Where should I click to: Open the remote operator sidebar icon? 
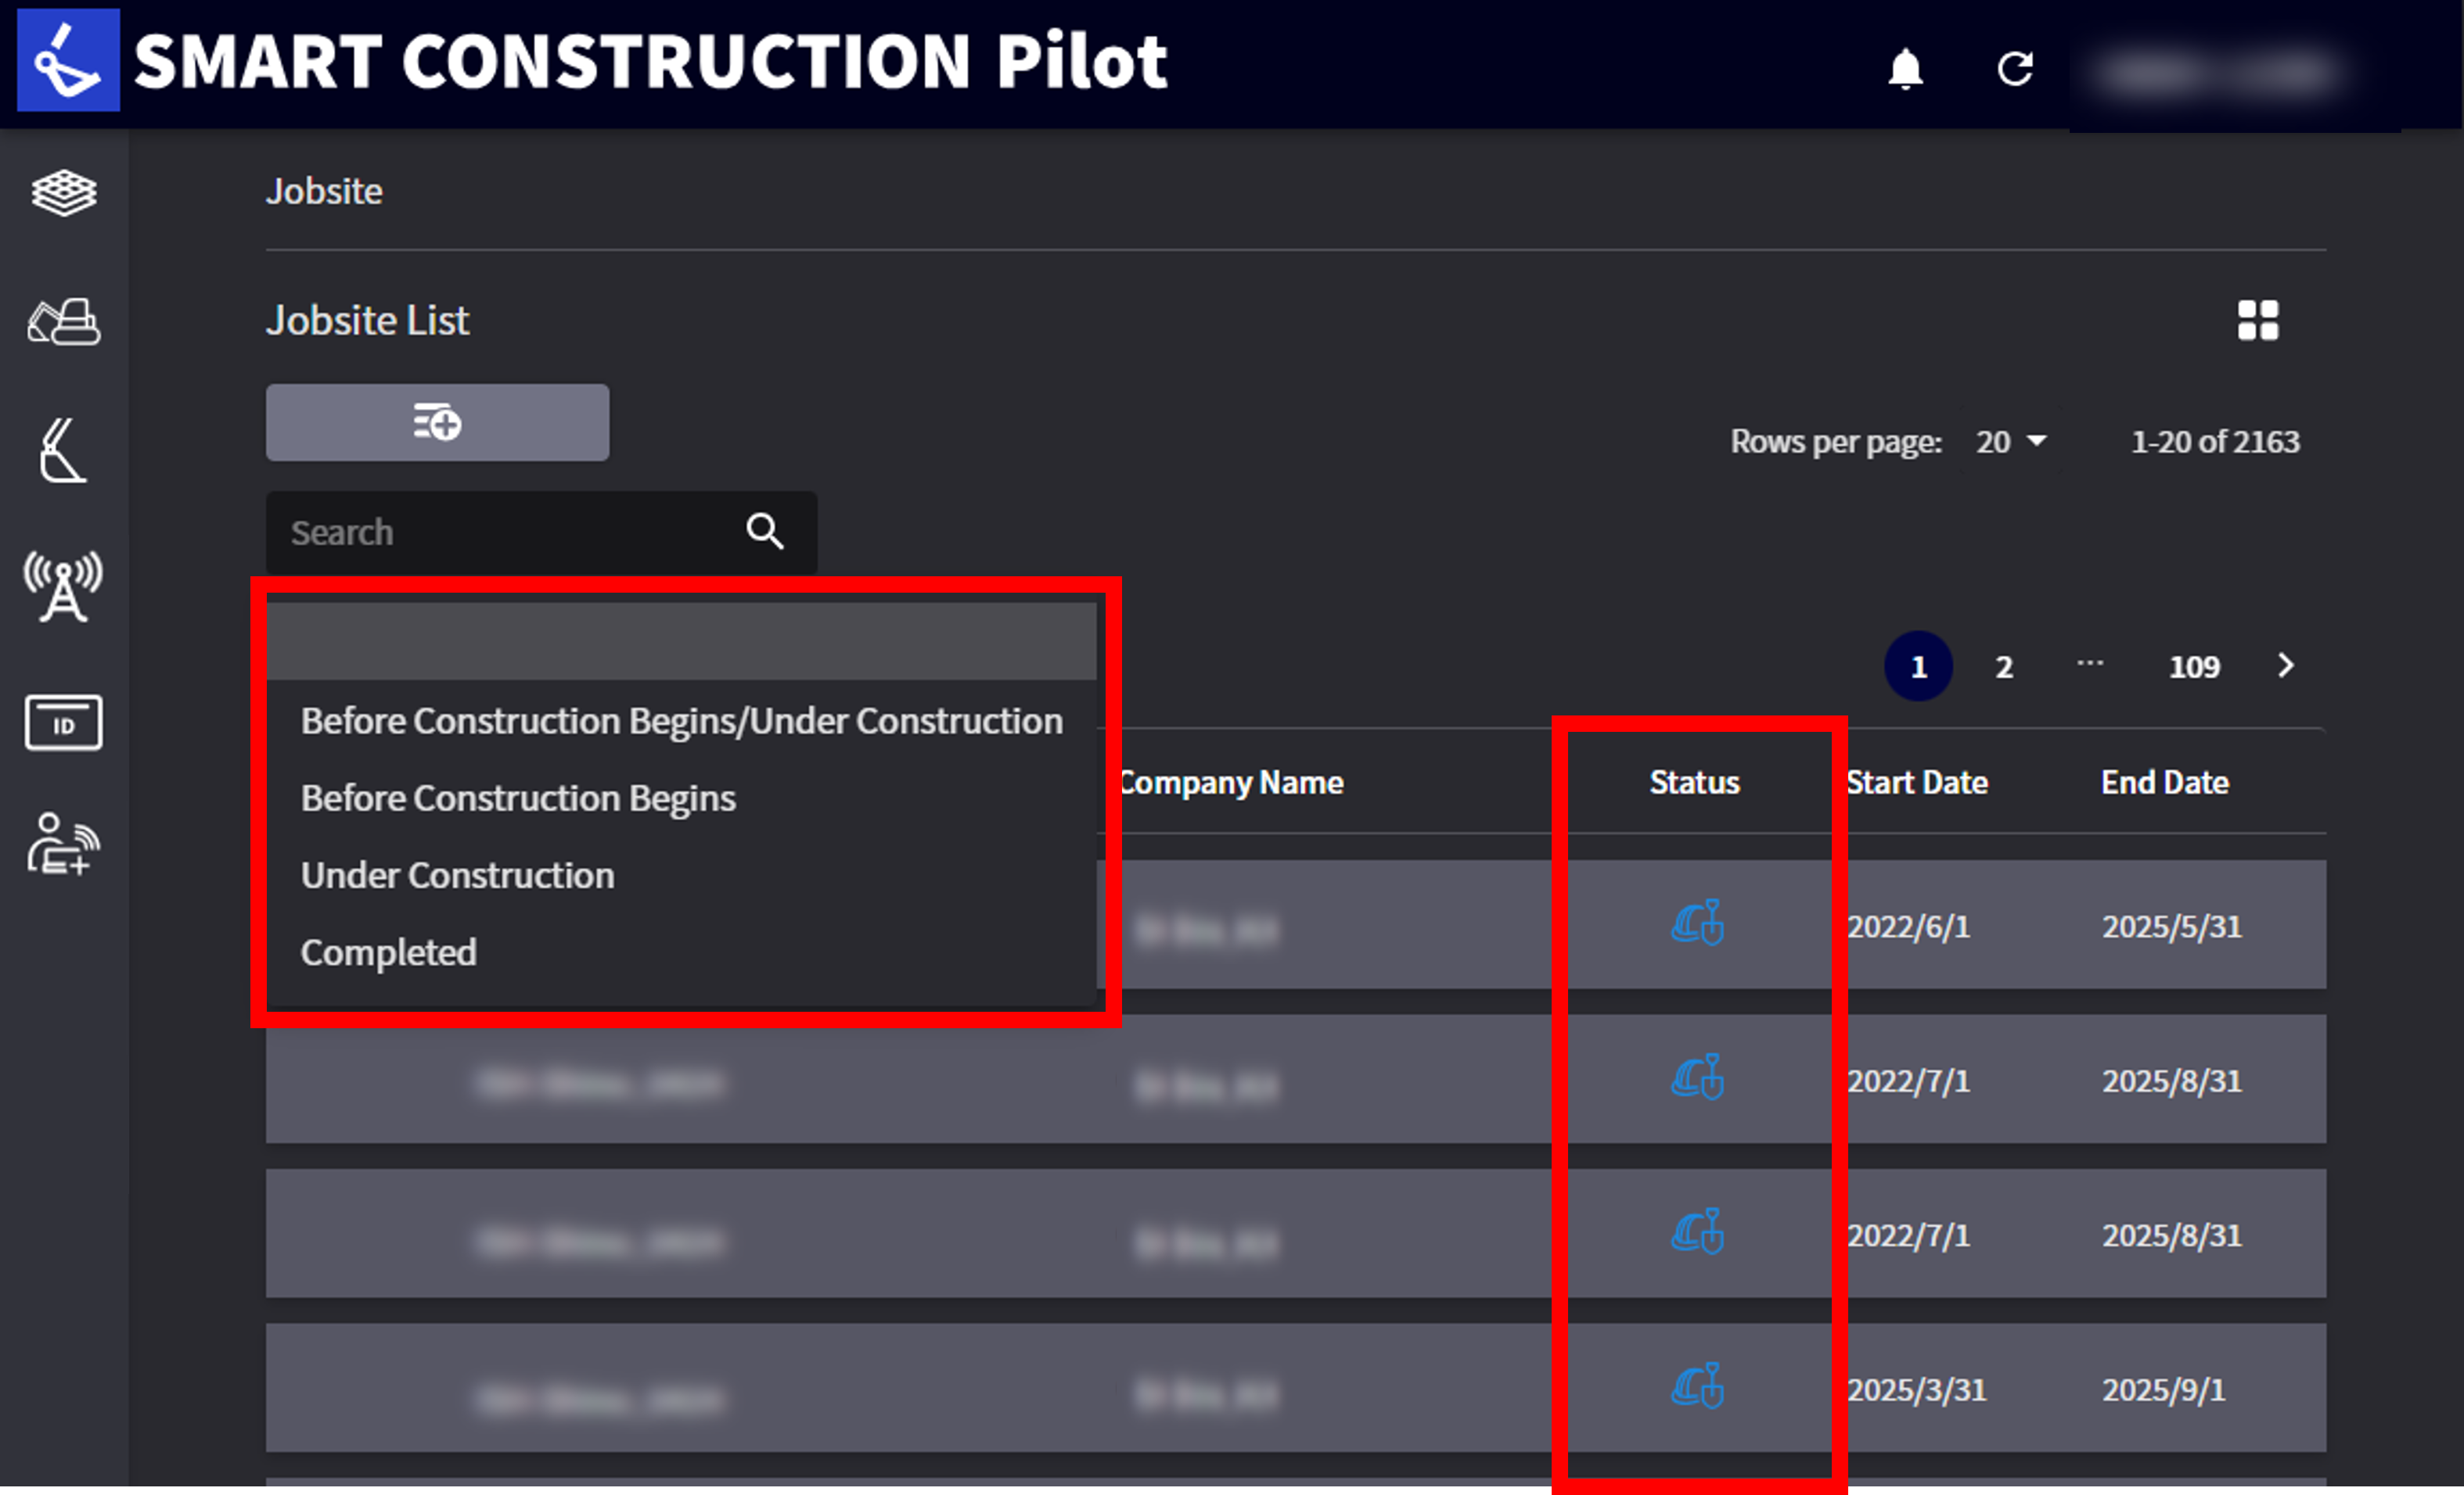tap(64, 844)
